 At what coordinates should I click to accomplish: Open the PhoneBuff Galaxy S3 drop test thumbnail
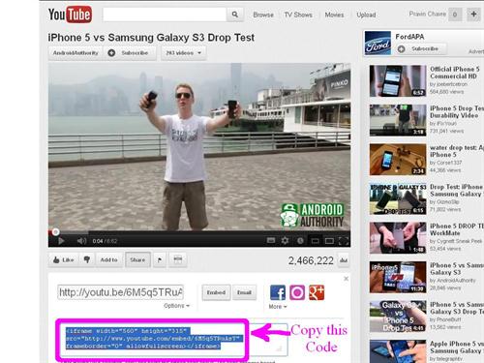[x=398, y=317]
